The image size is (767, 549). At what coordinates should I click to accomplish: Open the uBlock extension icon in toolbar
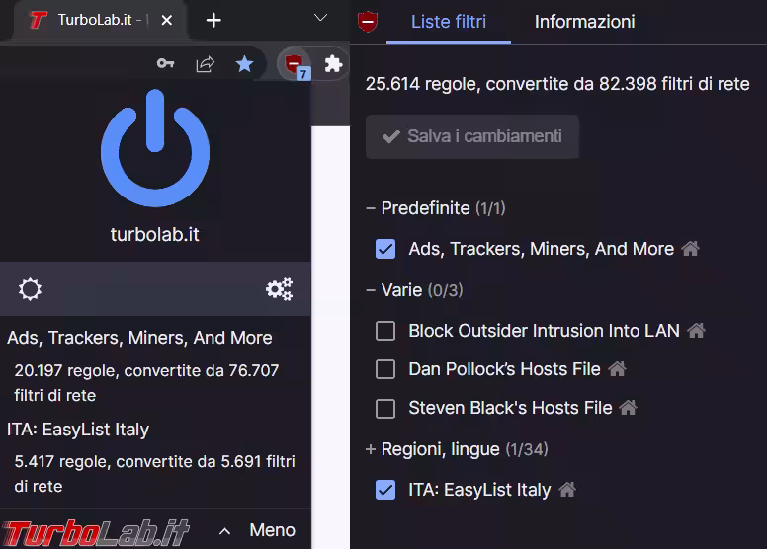[294, 64]
